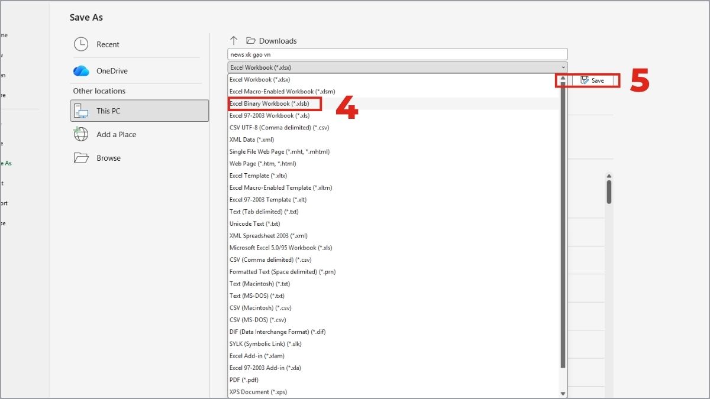The height and width of the screenshot is (399, 710).
Task: Pick CSV UTF-8 (Comma delimited) format
Action: (393, 128)
